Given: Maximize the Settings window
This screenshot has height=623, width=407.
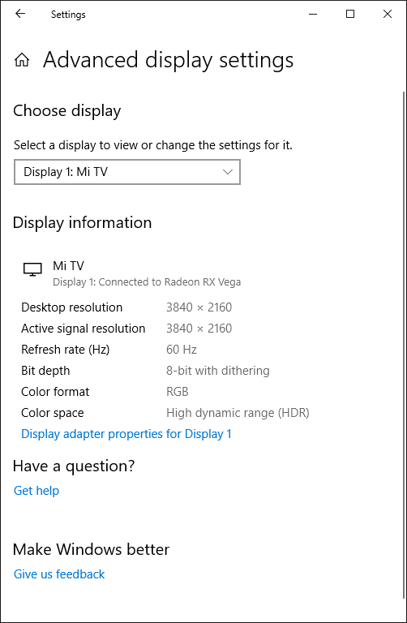Looking at the screenshot, I should point(349,15).
